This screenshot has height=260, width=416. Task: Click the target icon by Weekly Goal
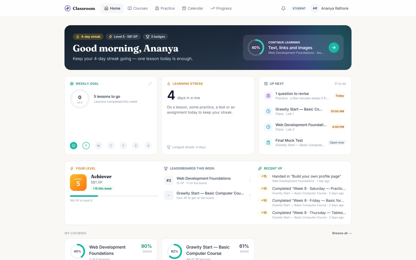coord(72,84)
